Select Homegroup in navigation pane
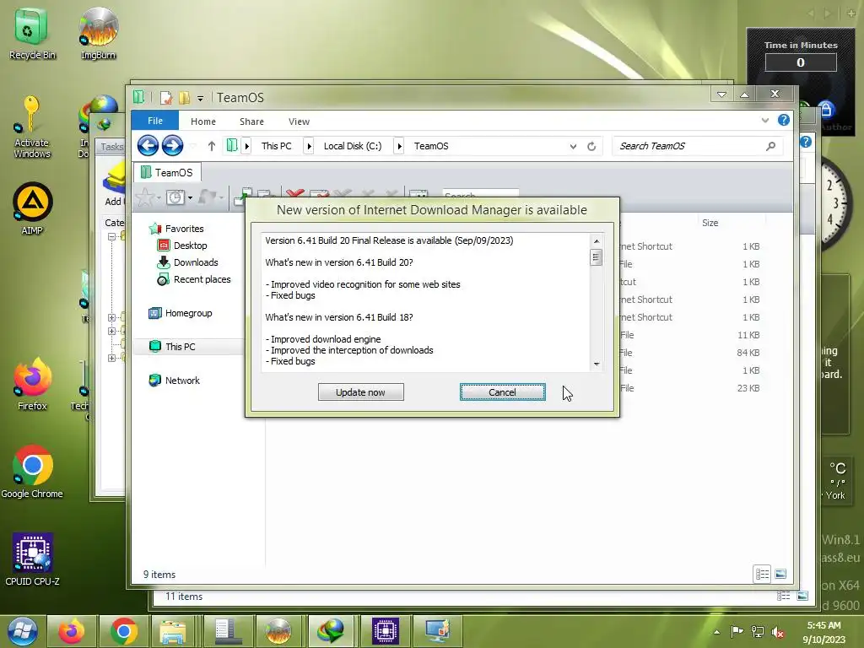 (x=188, y=313)
